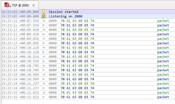Image resolution: width=175 pixels, height=104 pixels.
Task: Click incoming arrow icon at +00:09.856
Action: [x=44, y=43]
